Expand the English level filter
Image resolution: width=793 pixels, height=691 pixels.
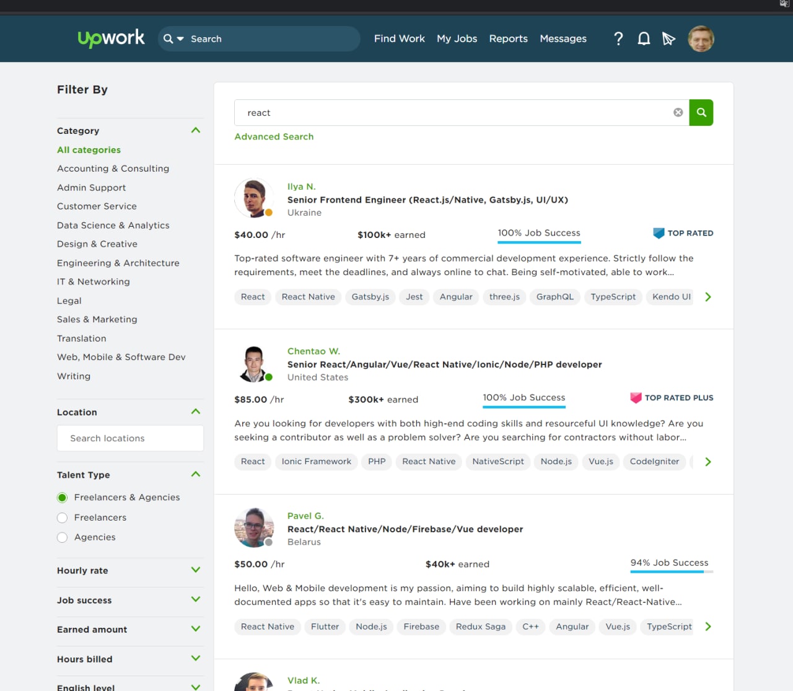click(196, 687)
